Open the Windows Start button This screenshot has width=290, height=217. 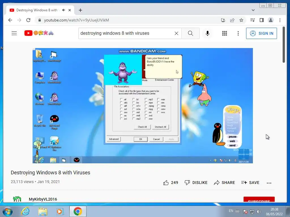8,211
